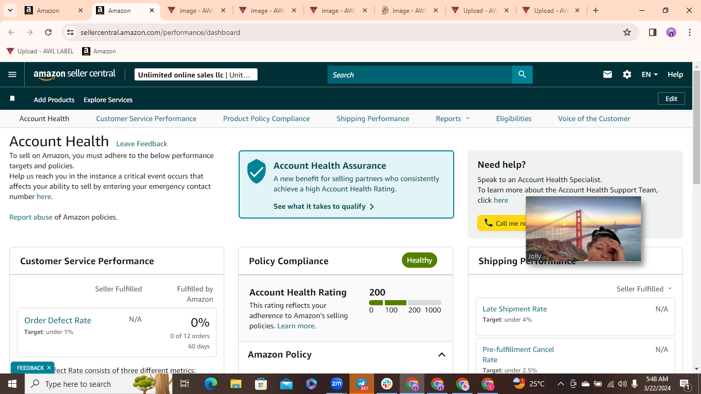Screen dimensions: 701x394
Task: Open buyer messages envelope icon
Action: coord(608,74)
